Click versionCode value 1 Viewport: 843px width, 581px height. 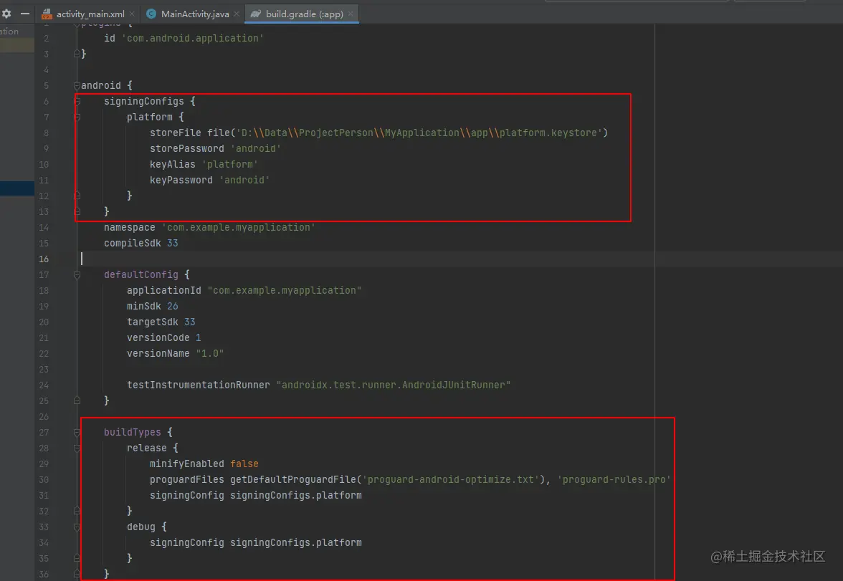tap(198, 337)
